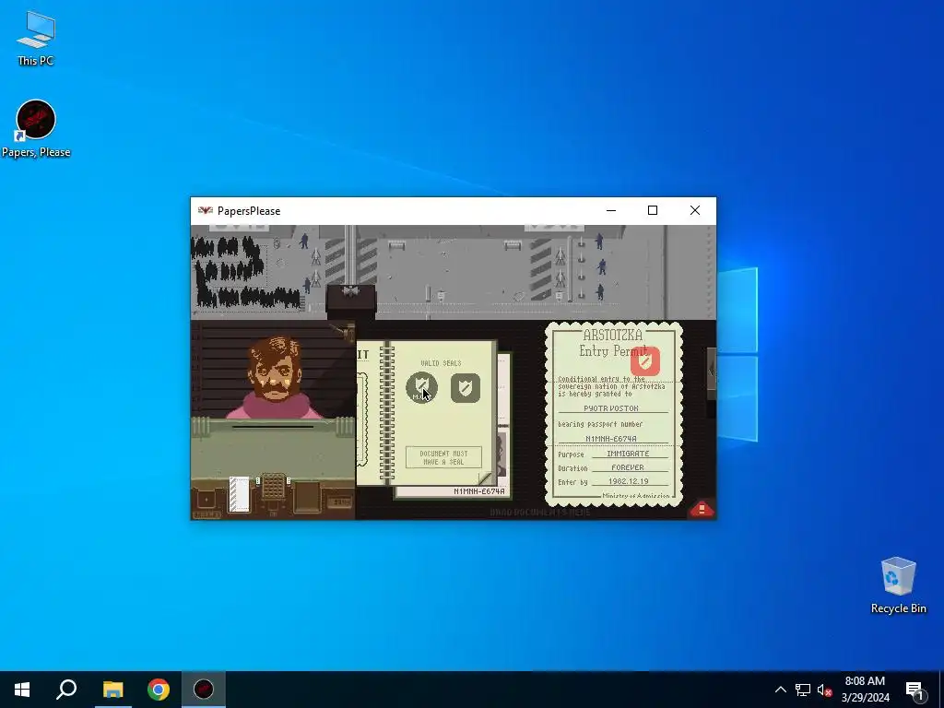Click the red seal on the entry permit
The width and height of the screenshot is (944, 708).
click(644, 361)
